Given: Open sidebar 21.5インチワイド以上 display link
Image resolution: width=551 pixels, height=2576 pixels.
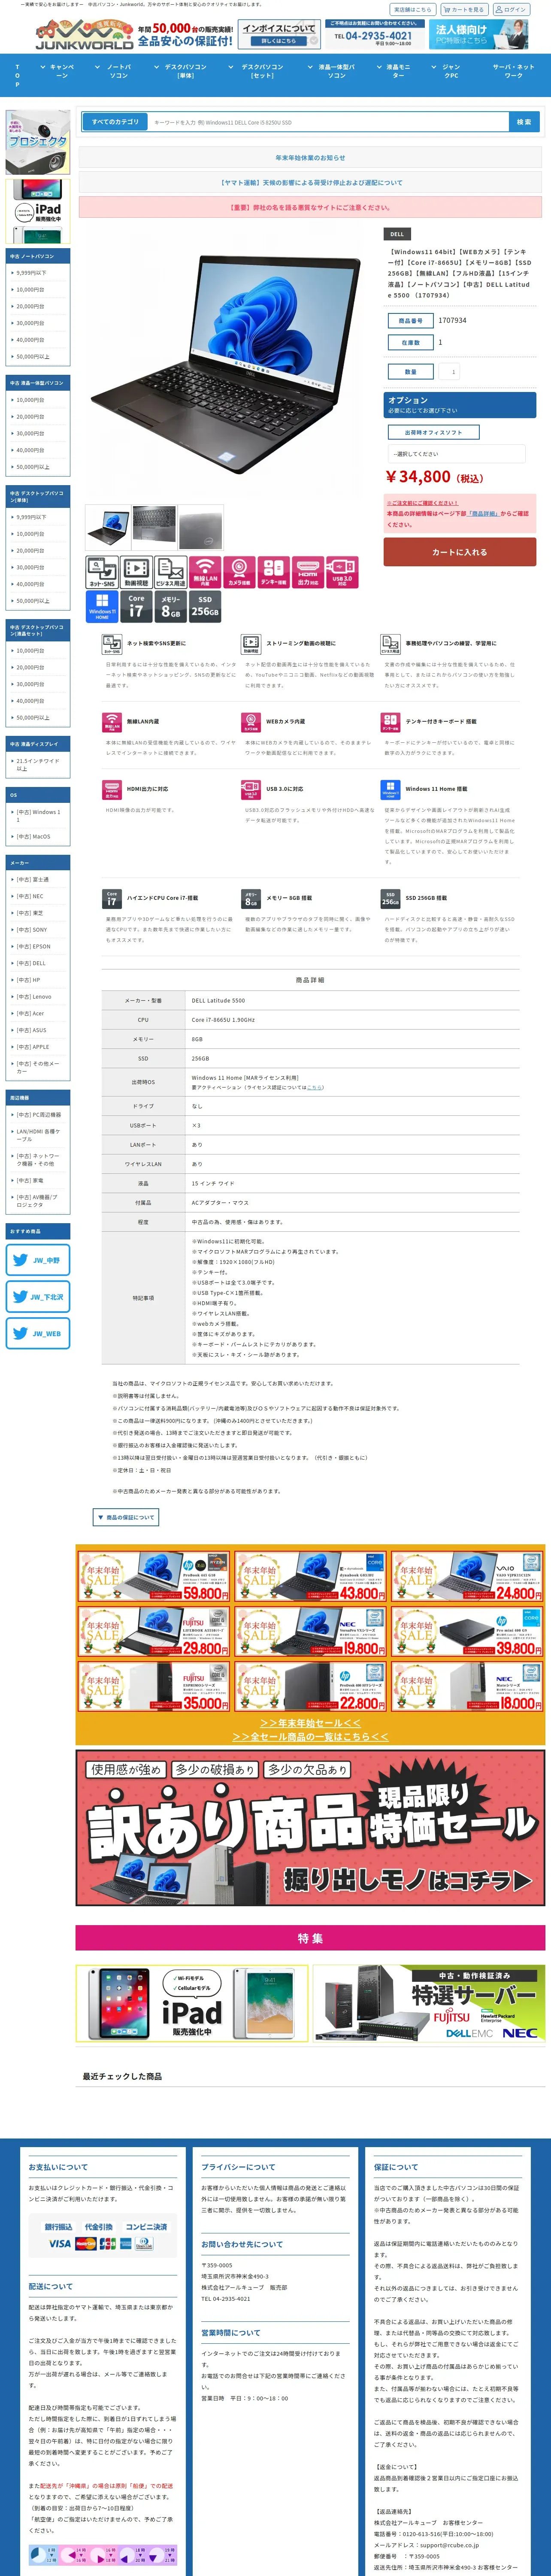Looking at the screenshot, I should pyautogui.click(x=38, y=765).
